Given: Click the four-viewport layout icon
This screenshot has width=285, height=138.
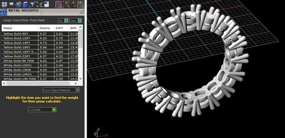Looking at the screenshot, I should [4, 4].
